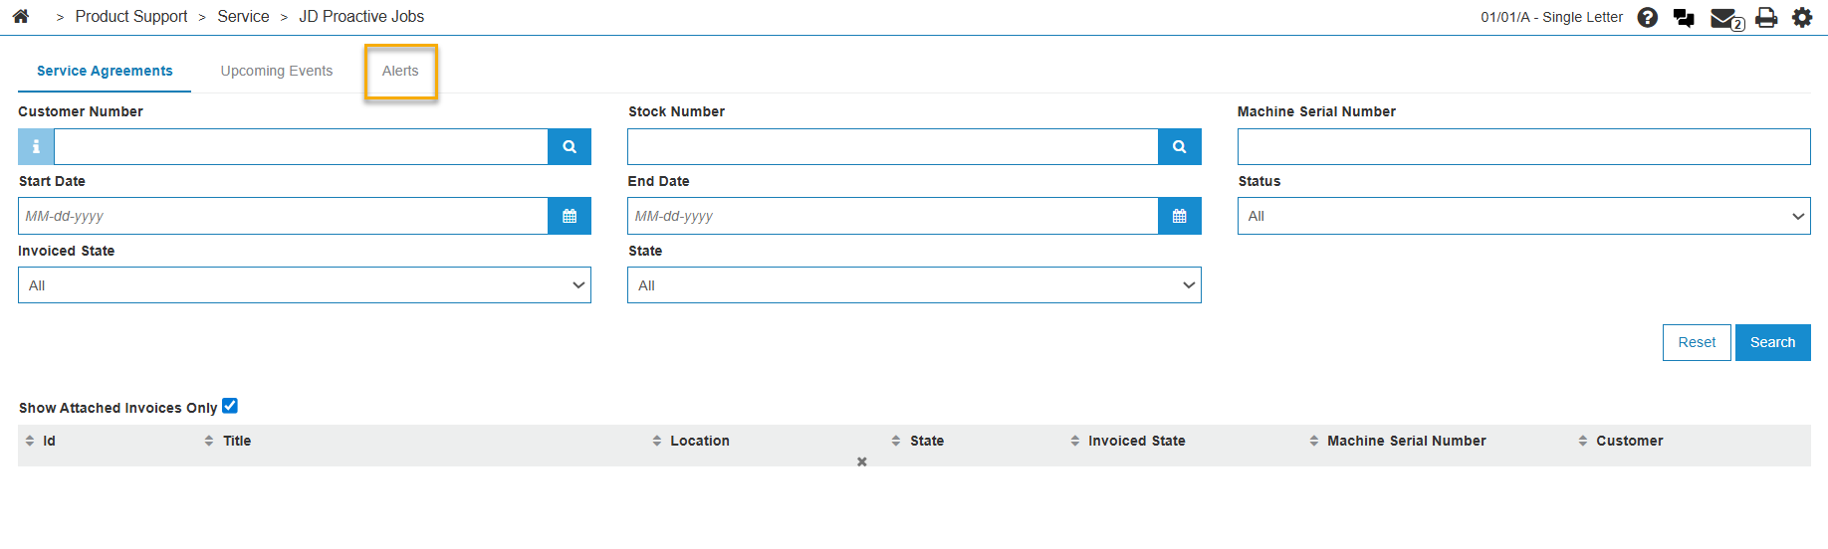
Task: Click the home icon in breadcrumb
Action: tap(21, 16)
